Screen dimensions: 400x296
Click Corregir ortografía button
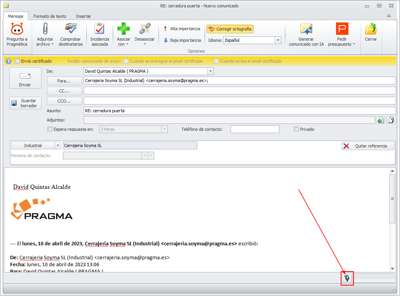click(x=230, y=29)
